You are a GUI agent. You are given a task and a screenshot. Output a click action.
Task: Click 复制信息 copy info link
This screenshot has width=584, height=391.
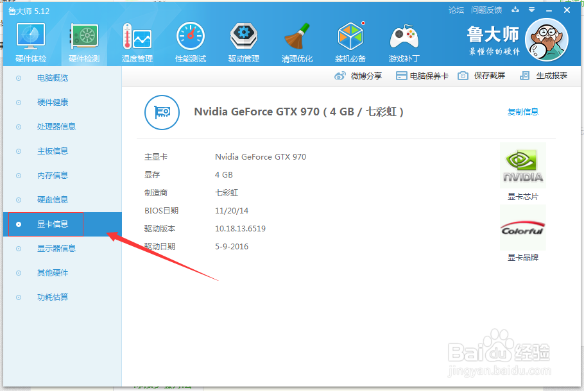(x=523, y=112)
